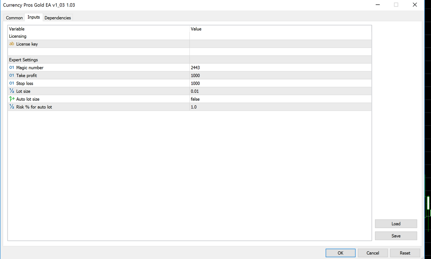Select the Take profit value 1000
This screenshot has width=431, height=259.
coord(281,75)
